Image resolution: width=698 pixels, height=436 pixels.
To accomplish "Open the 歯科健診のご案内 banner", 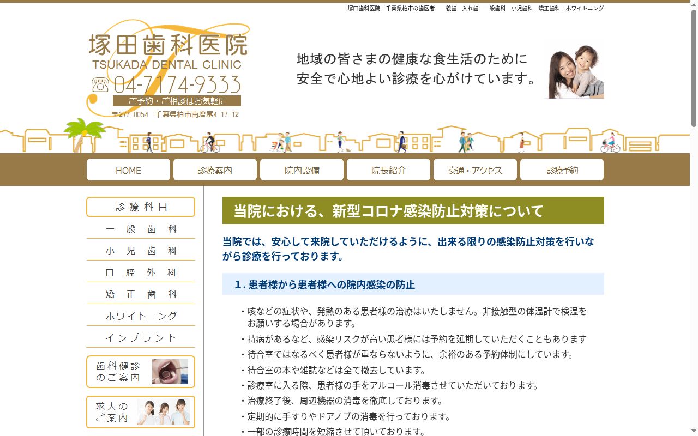I will click(141, 372).
